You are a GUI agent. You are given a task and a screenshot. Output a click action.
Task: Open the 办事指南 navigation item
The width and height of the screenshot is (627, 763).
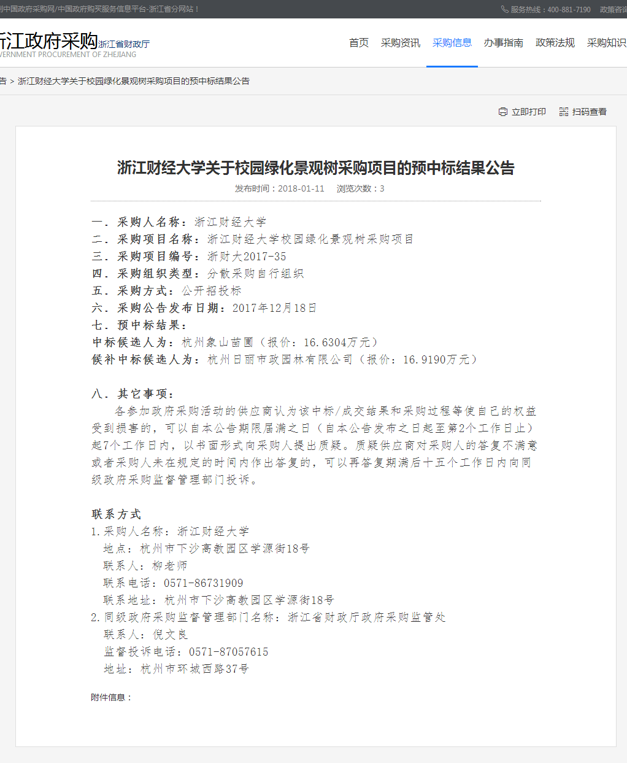pyautogui.click(x=503, y=42)
